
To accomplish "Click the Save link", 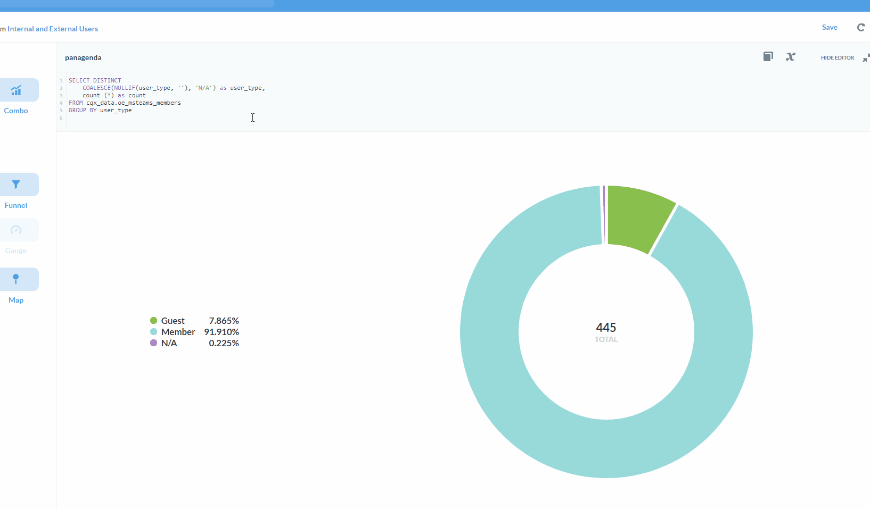I will (x=830, y=27).
